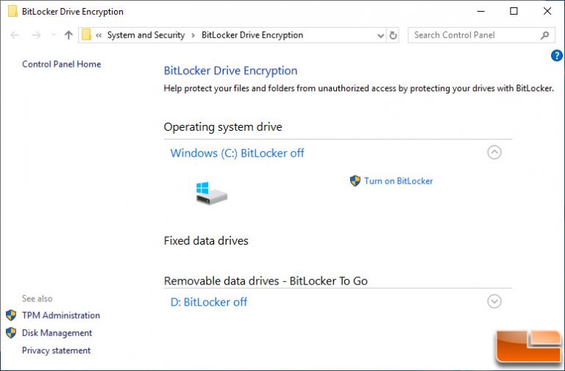Click D: BitLocker off heading
This screenshot has width=565, height=371.
pyautogui.click(x=209, y=302)
